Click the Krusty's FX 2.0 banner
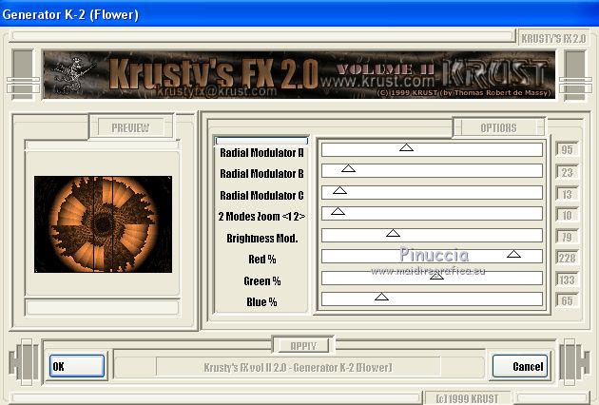The width and height of the screenshot is (599, 405). 299,74
